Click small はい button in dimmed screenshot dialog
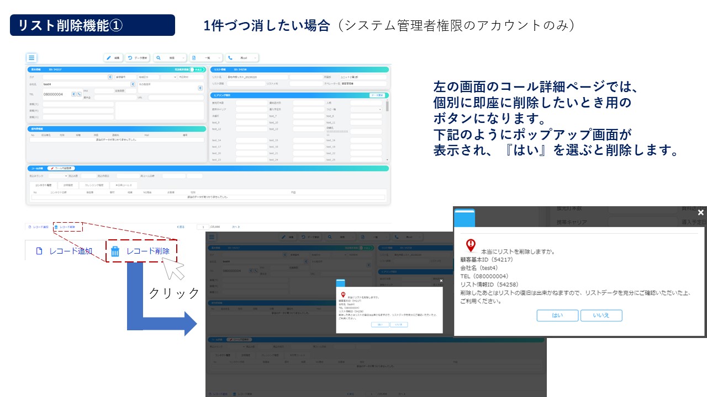Screen dimensions: 707x397 (380, 325)
